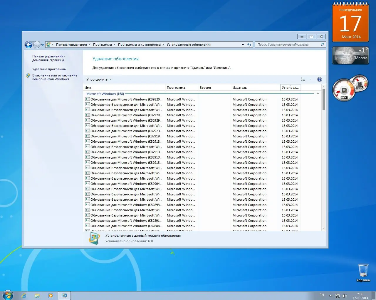Click the help question mark icon
Image resolution: width=376 pixels, height=300 pixels.
pyautogui.click(x=320, y=79)
